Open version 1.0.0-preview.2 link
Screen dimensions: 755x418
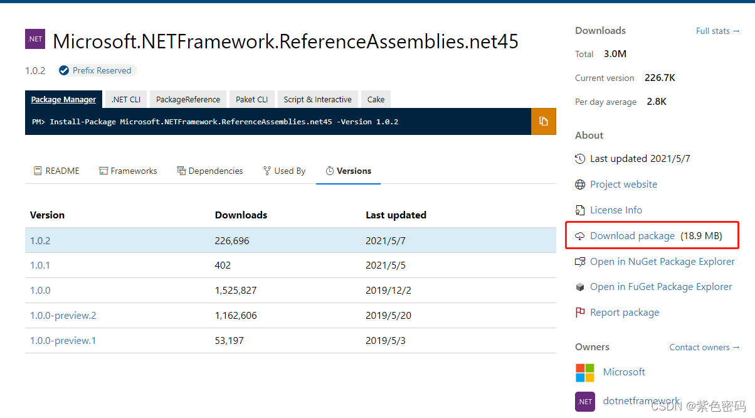tap(63, 316)
